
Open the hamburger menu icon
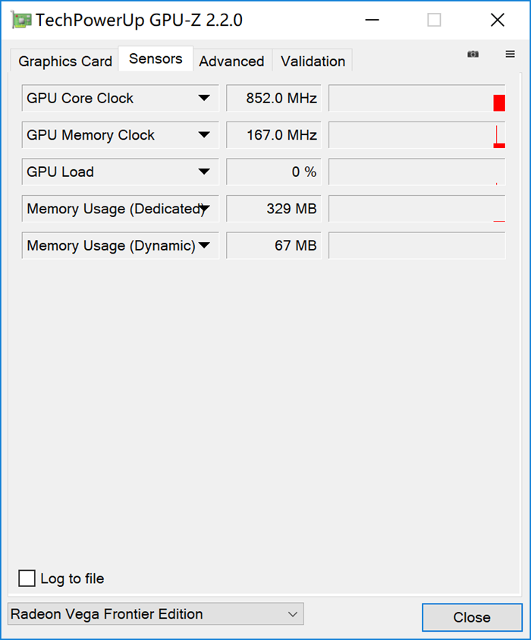510,54
